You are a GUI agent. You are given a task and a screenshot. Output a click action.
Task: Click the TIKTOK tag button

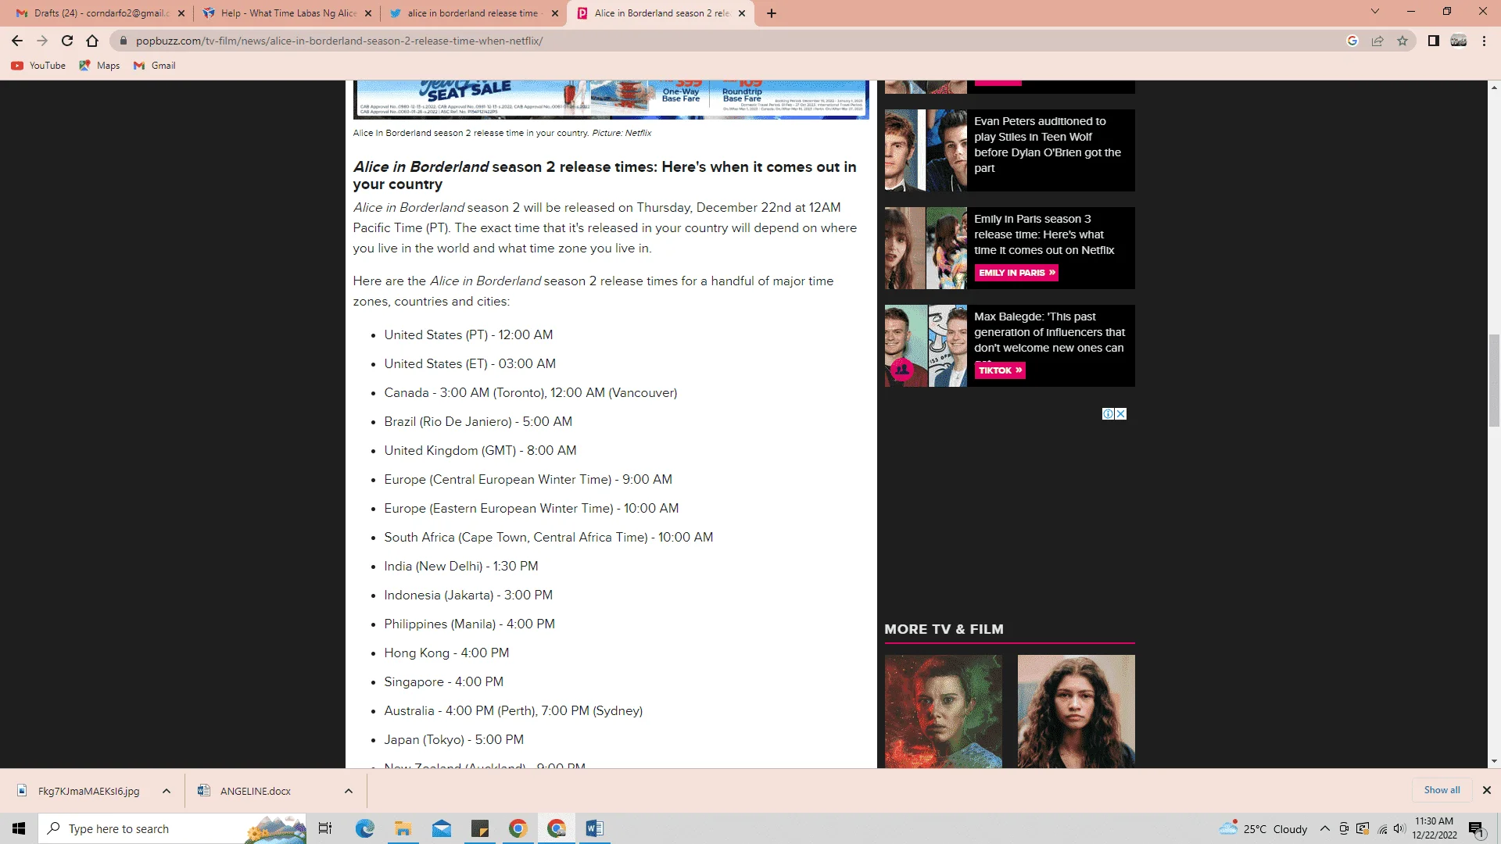[x=1000, y=370]
